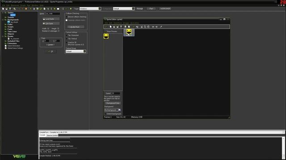Open Sprite Editor Animation menu
Viewport: 286px width, 160px height.
coord(135,23)
